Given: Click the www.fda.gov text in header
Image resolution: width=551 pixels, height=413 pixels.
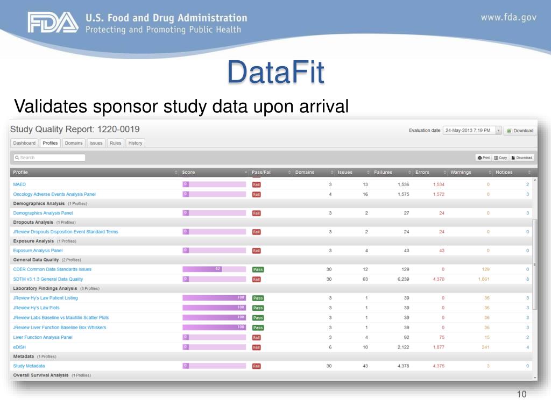Looking at the screenshot, I should click(x=508, y=18).
